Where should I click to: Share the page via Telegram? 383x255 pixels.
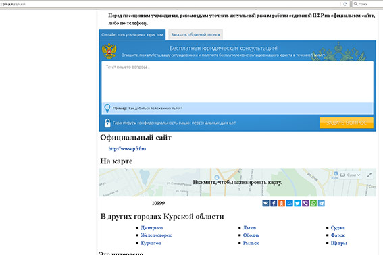point(322,203)
